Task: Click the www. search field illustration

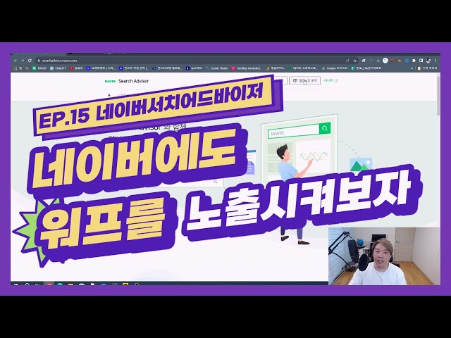Action: [x=293, y=133]
